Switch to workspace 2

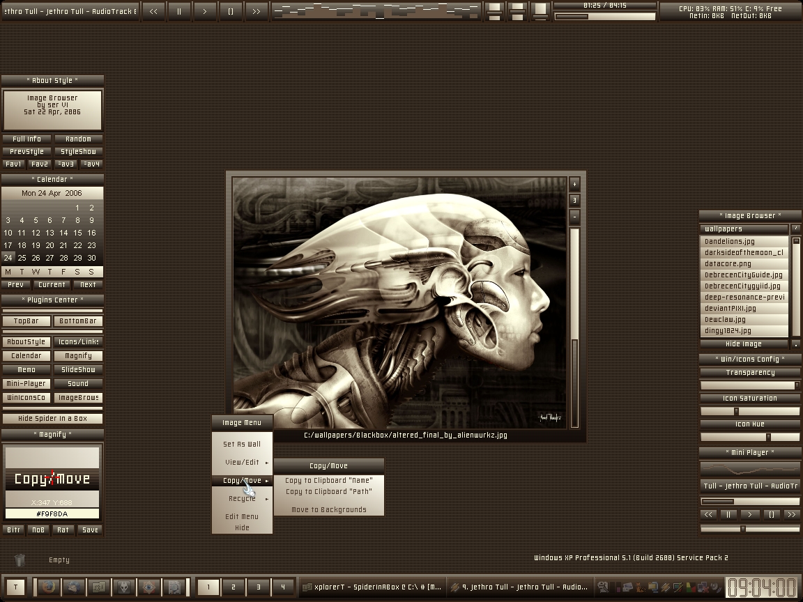pyautogui.click(x=233, y=587)
